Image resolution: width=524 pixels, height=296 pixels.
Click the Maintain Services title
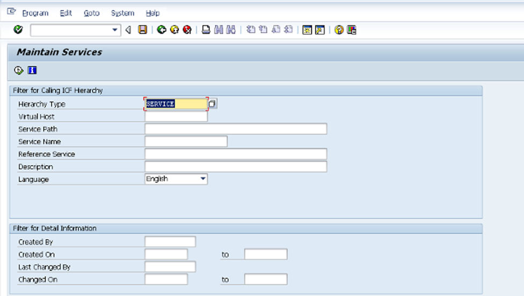click(60, 52)
